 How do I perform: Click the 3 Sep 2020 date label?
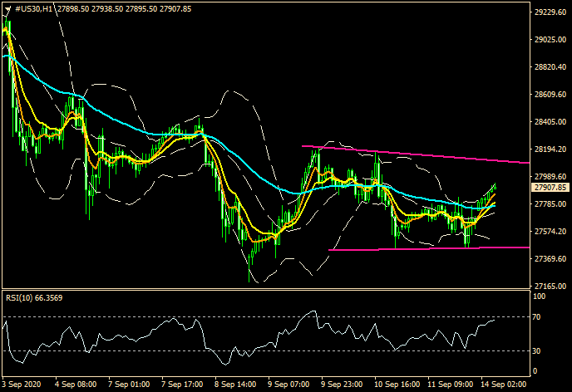tap(23, 385)
